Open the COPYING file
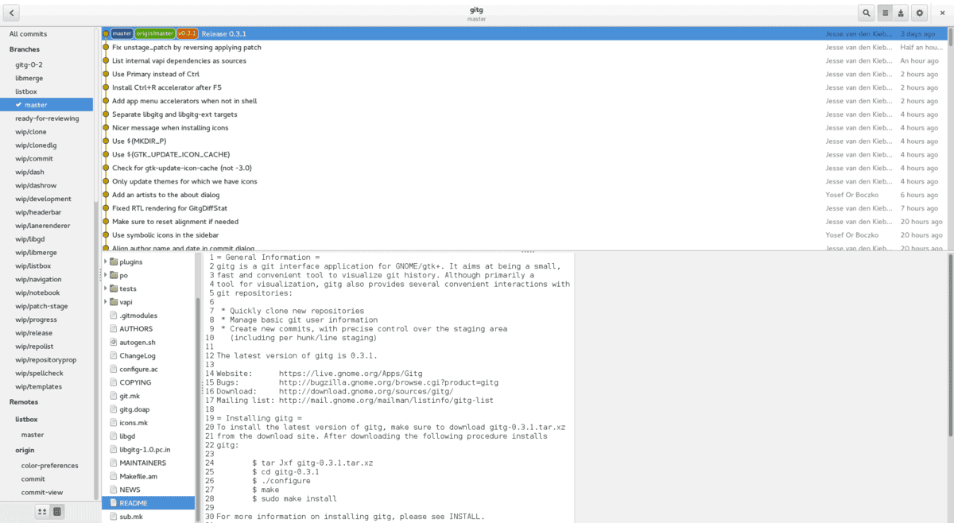954x523 pixels. (148, 382)
